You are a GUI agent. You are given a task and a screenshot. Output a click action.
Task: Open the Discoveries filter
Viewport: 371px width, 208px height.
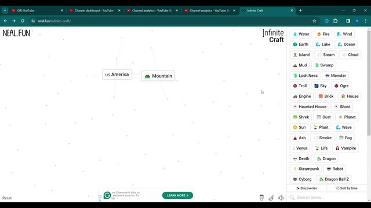[307, 188]
